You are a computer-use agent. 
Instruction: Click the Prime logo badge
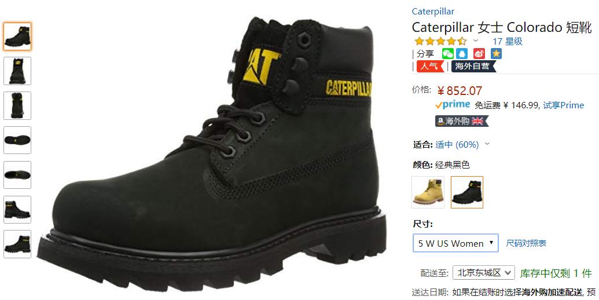click(453, 105)
